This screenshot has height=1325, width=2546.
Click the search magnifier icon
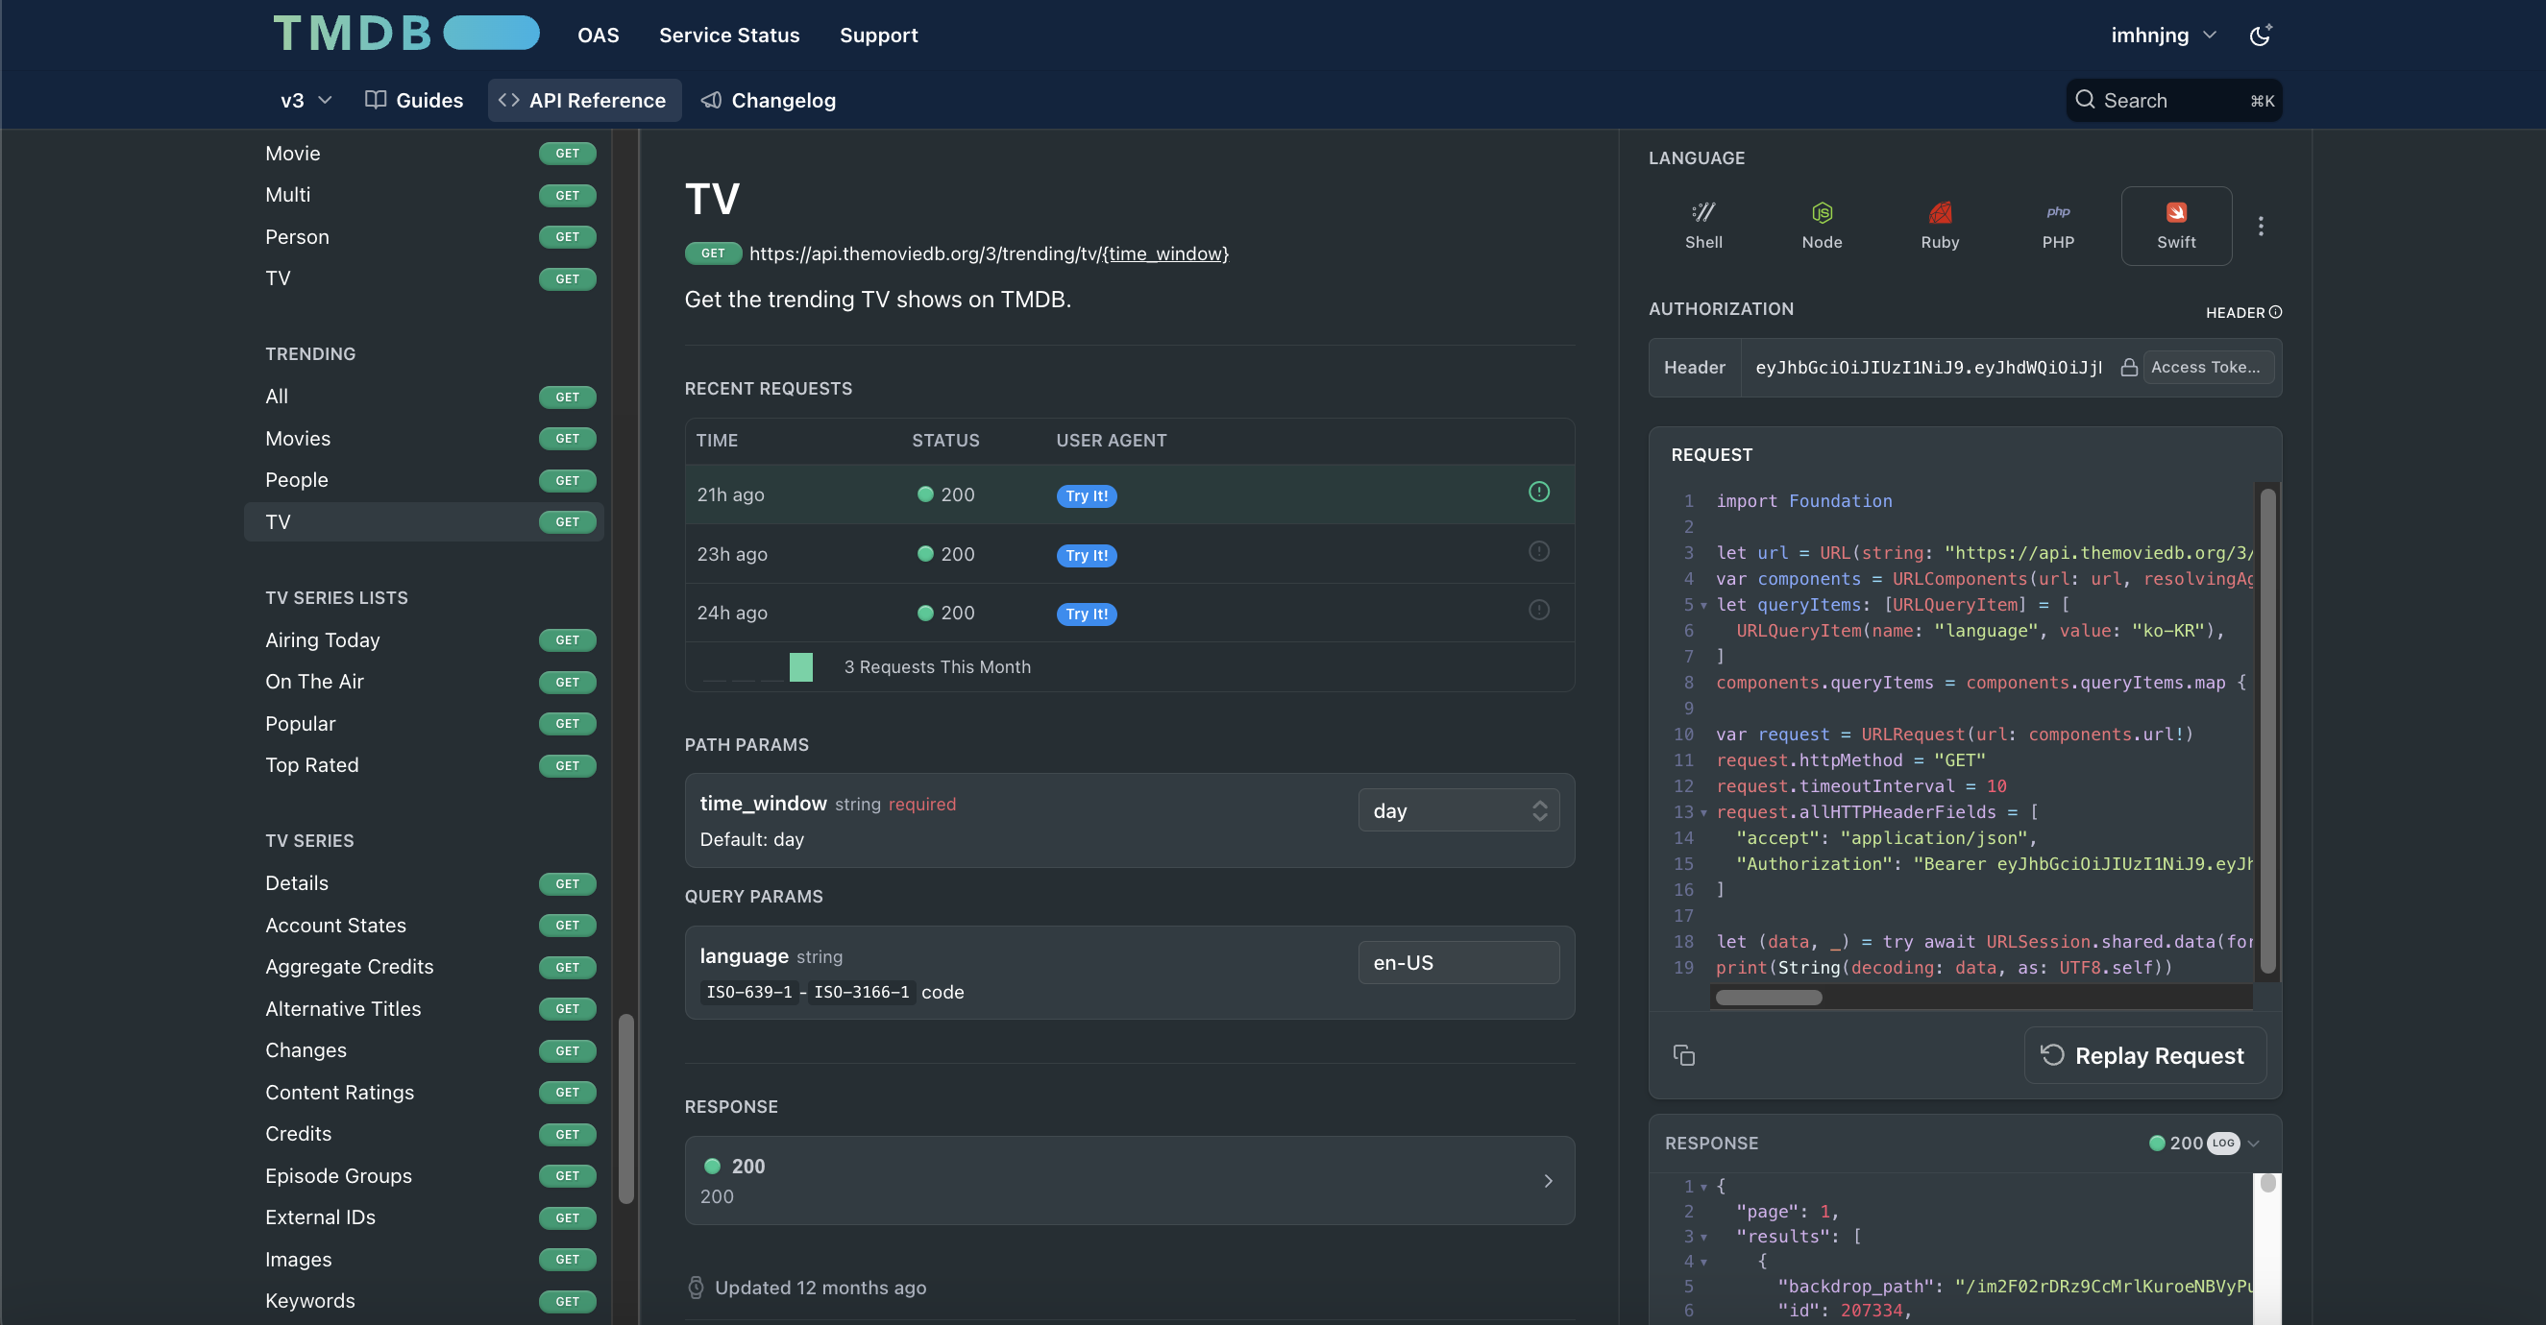2086,100
